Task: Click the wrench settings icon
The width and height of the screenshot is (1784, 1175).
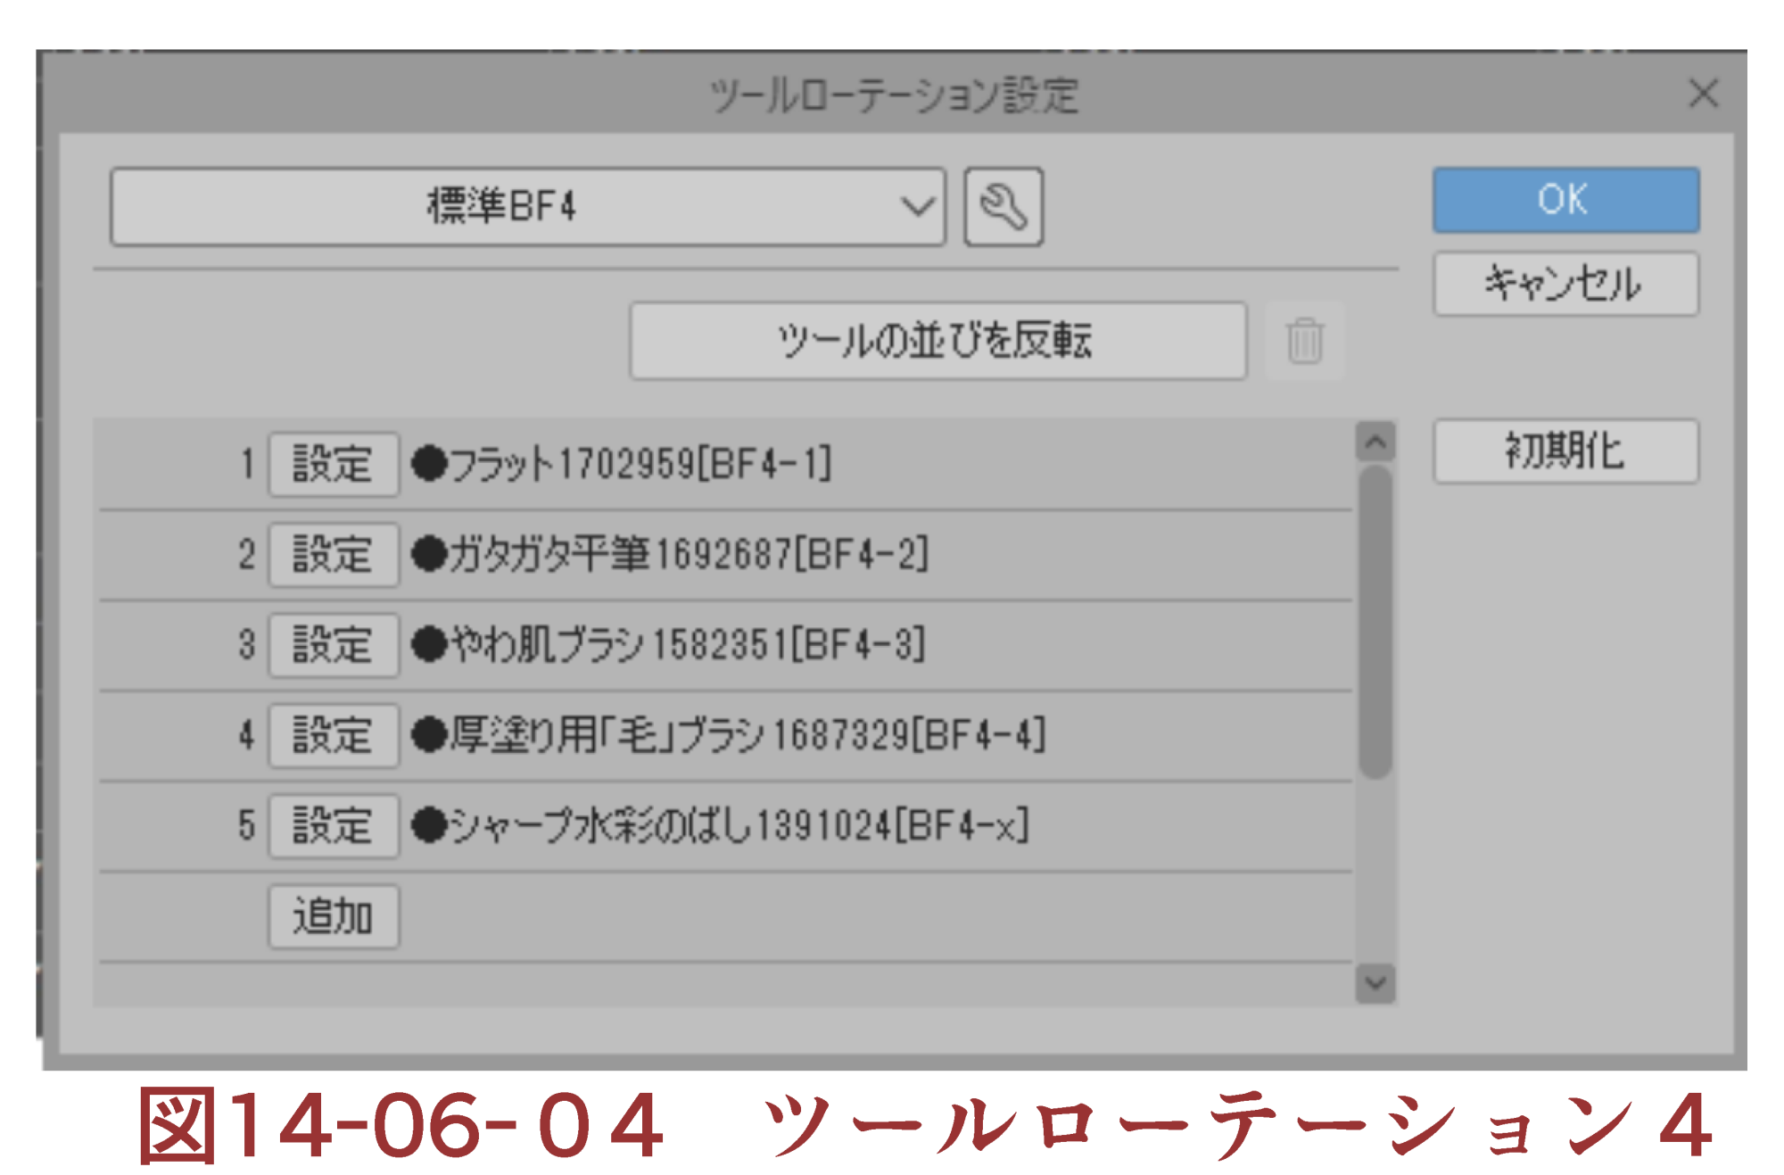Action: (x=1003, y=207)
